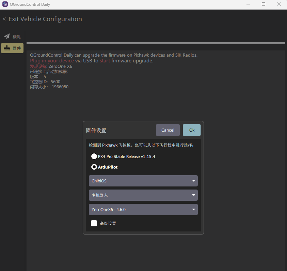Close the QGroundControl window

coord(279,4)
